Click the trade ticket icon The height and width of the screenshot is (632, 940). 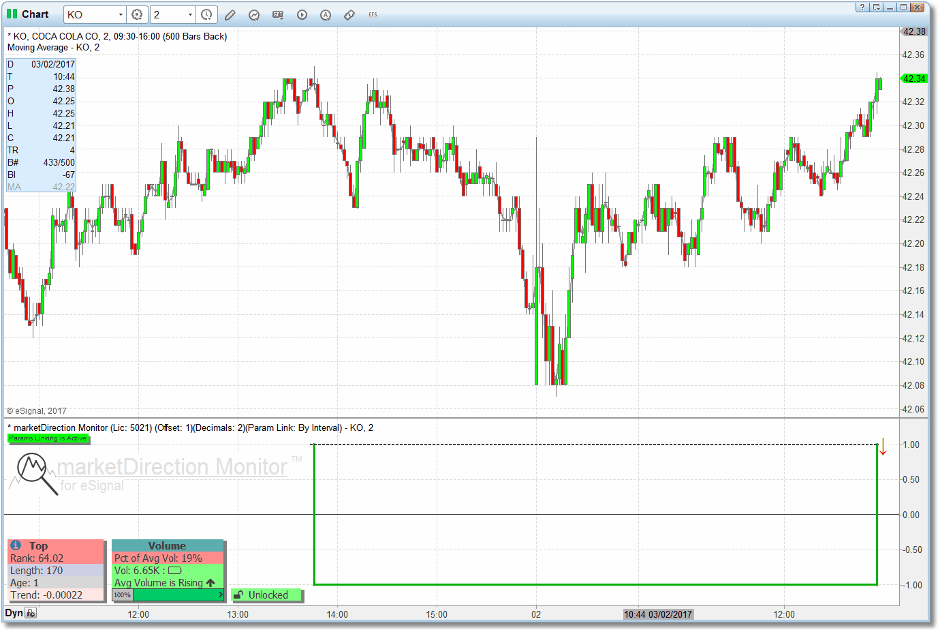pos(349,14)
